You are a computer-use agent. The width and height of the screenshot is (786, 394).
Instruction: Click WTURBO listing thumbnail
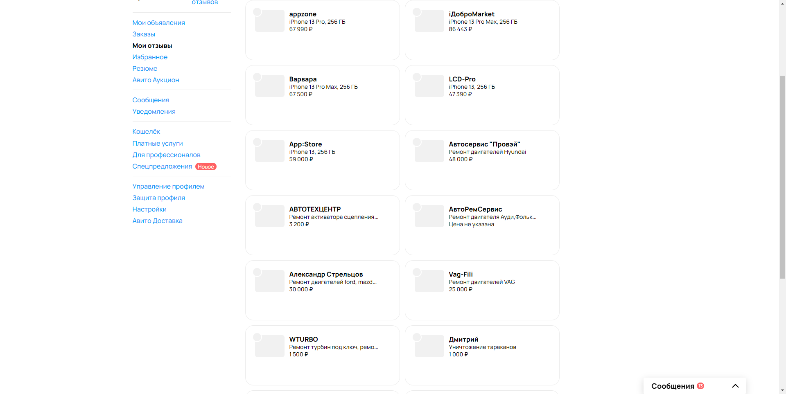tap(270, 346)
